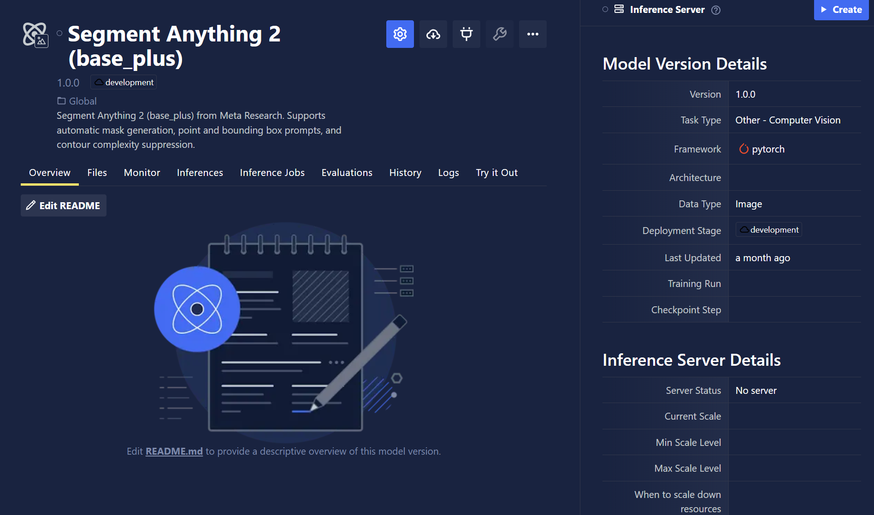This screenshot has height=515, width=874.
Task: Click the cloud download icon button
Action: [433, 34]
